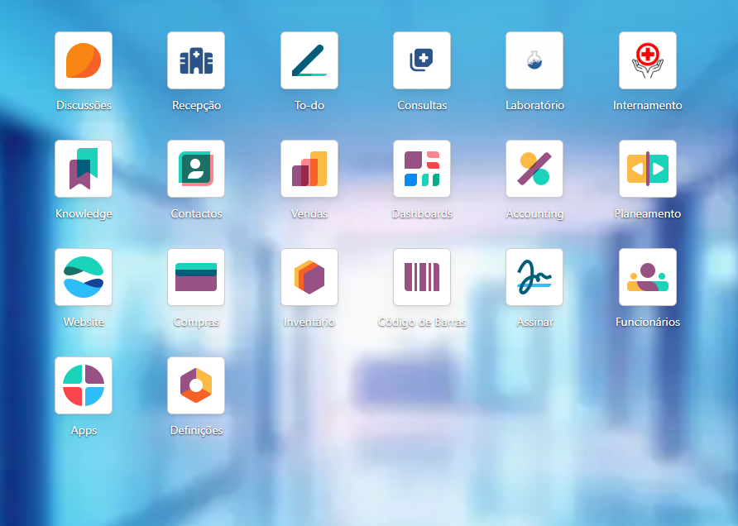Open the Consultas app
The height and width of the screenshot is (526, 738).
click(x=422, y=60)
